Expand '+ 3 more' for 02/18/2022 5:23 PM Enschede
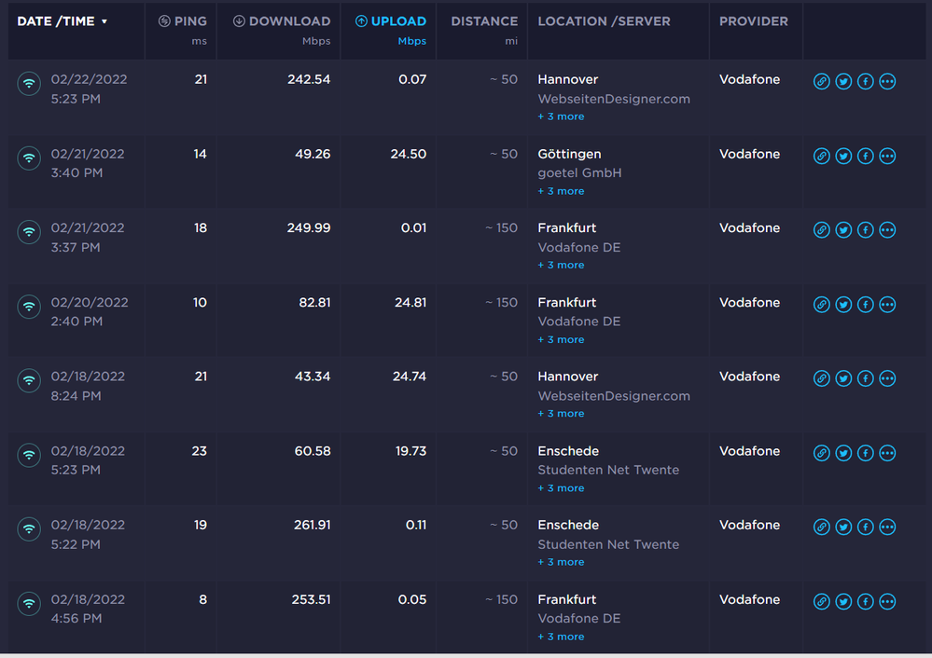 click(561, 488)
